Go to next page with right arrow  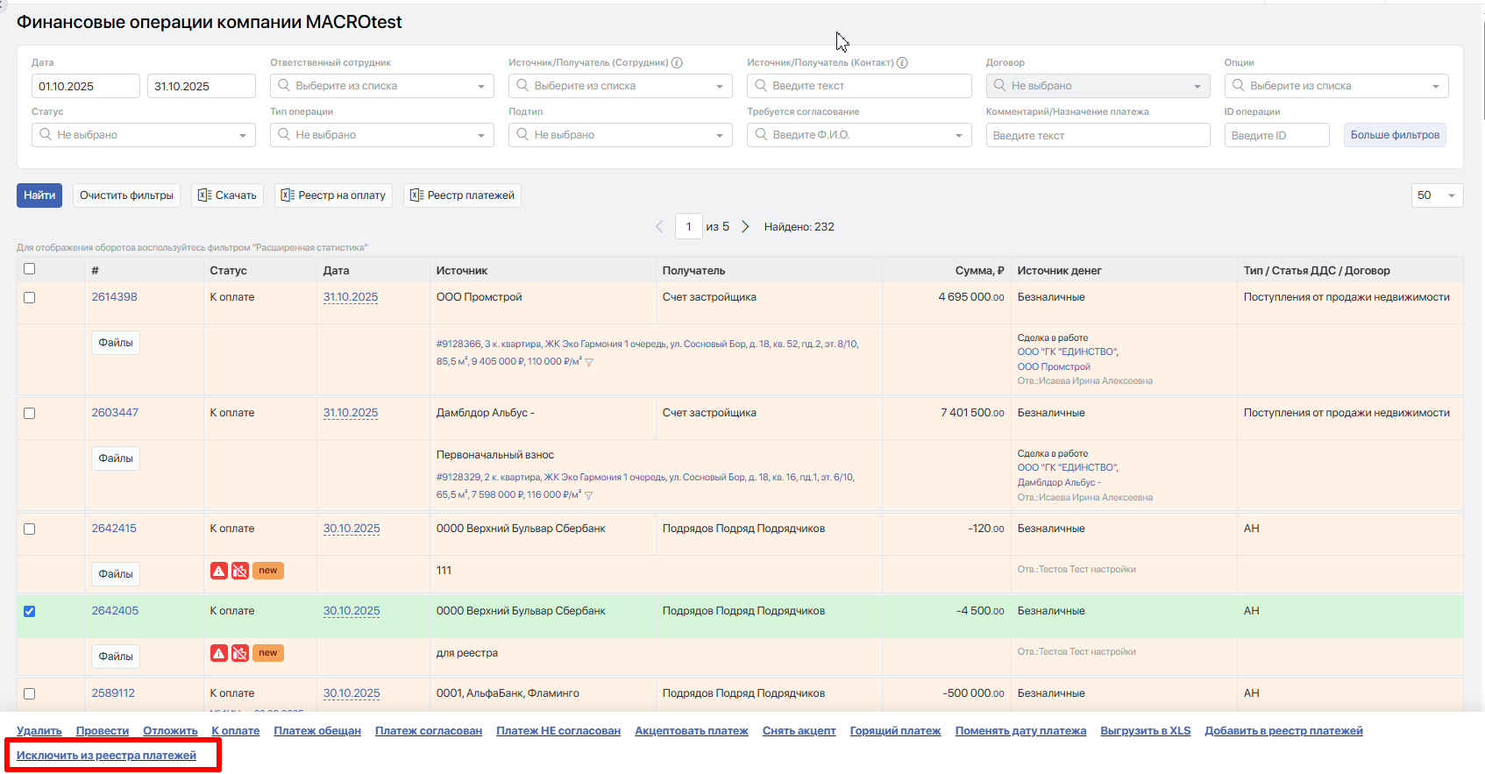(745, 226)
